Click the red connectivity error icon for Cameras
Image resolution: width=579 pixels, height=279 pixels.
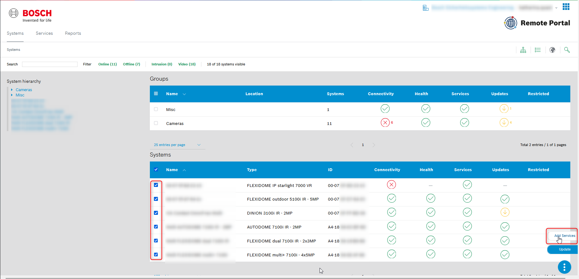385,123
